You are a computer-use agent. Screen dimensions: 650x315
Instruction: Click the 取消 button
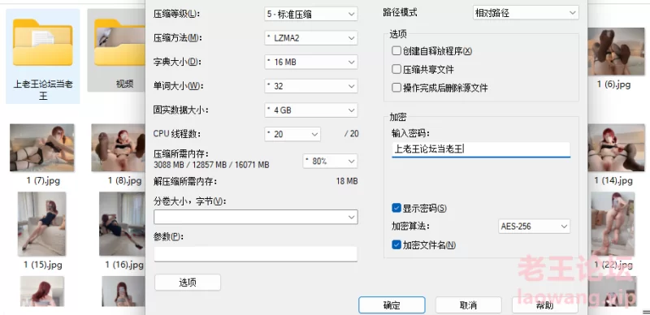coord(469,305)
